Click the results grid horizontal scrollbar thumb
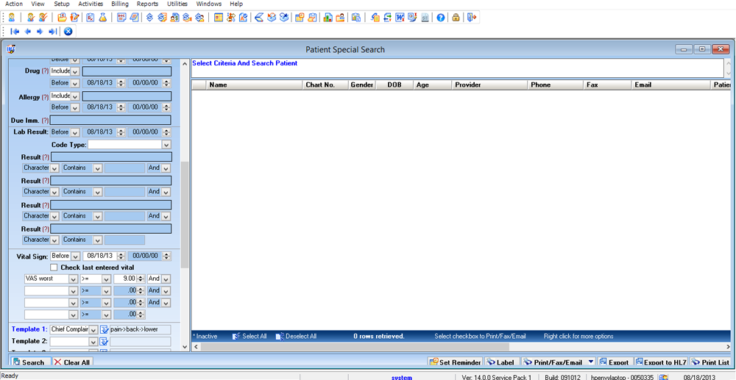The width and height of the screenshot is (736, 380). click(x=355, y=347)
